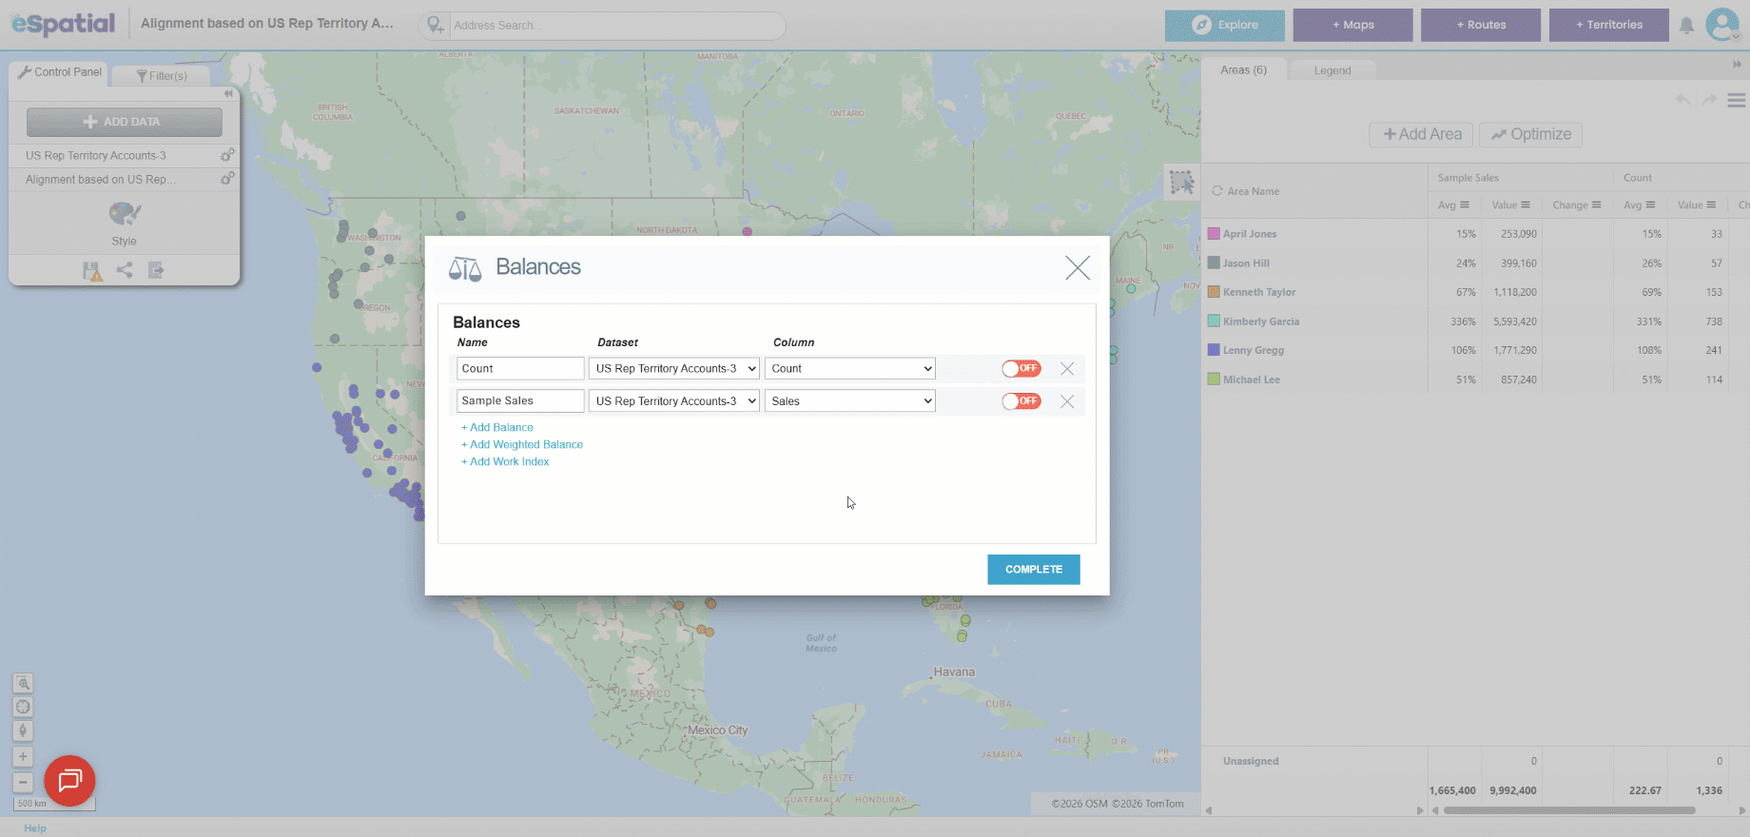Switch to the Control Panel tab
Image resolution: width=1750 pixels, height=837 pixels.
pos(59,72)
